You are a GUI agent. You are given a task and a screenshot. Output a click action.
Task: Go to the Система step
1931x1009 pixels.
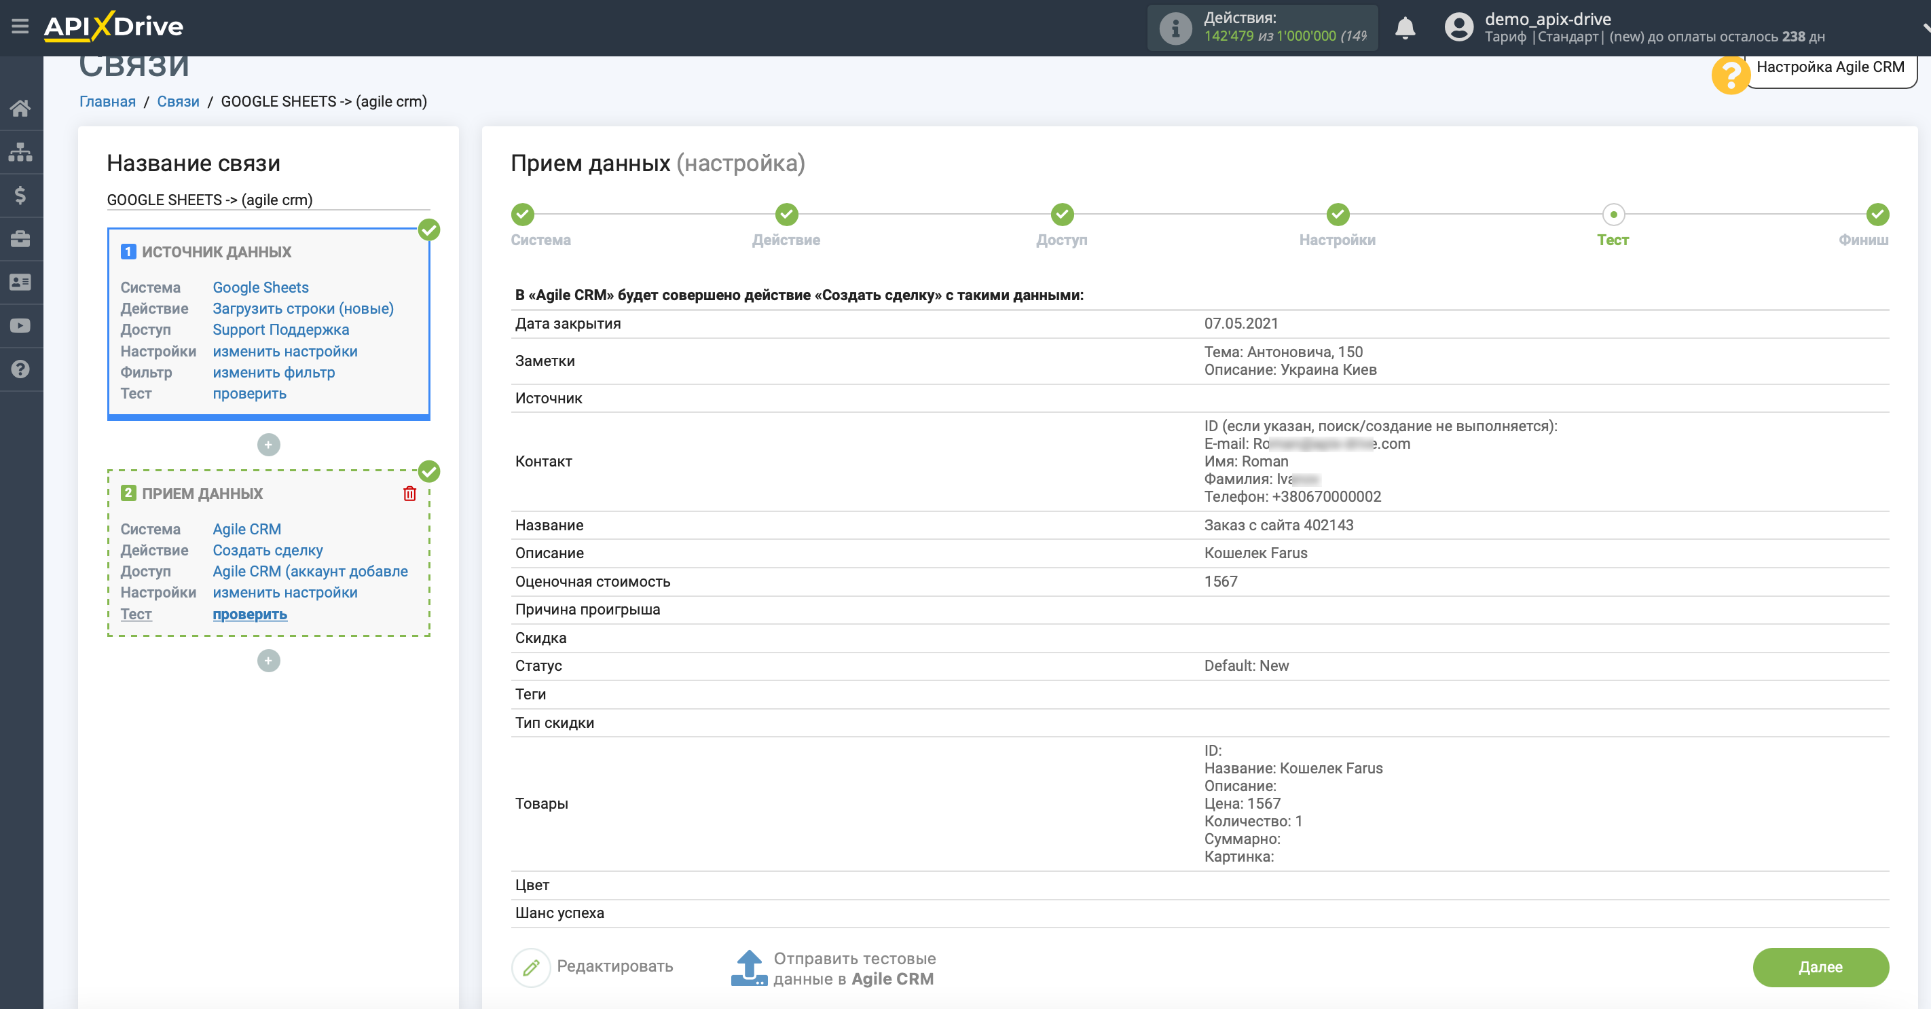tap(523, 215)
